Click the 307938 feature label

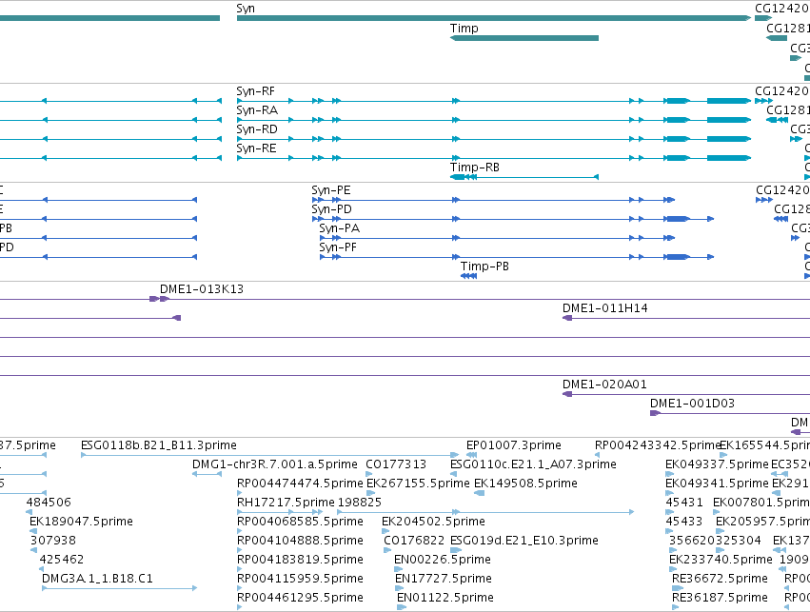52,541
